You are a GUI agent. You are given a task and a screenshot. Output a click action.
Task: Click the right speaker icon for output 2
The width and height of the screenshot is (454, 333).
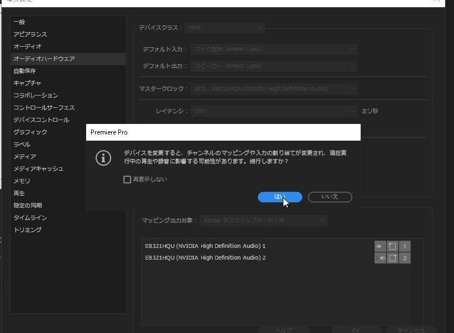pos(380,258)
